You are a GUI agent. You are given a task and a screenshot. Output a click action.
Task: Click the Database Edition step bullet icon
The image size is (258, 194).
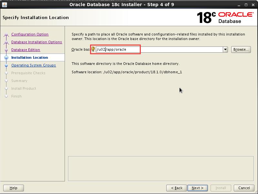pos(6,50)
